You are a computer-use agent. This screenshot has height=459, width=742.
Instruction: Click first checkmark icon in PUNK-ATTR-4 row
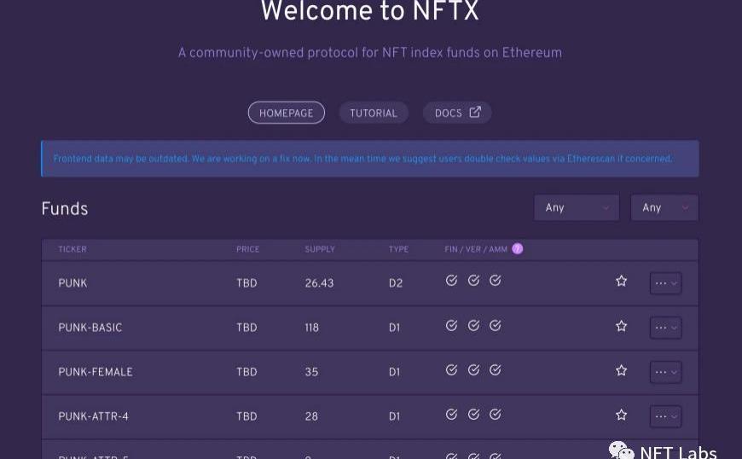[451, 414]
